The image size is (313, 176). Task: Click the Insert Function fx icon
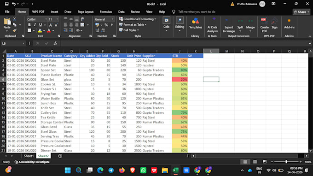coord(55,43)
